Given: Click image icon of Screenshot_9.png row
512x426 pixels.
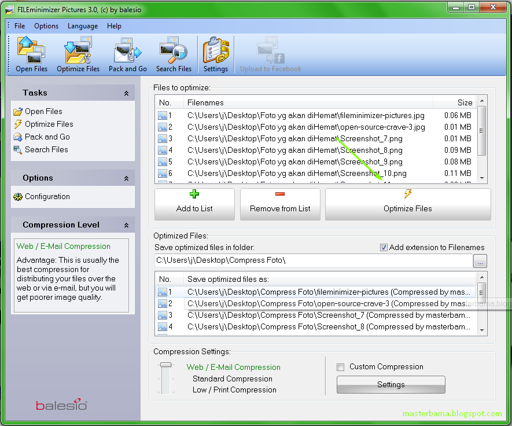Looking at the screenshot, I should pos(163,161).
